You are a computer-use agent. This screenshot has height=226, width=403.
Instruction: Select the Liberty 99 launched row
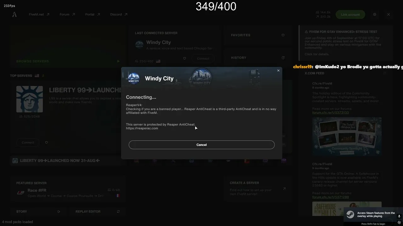click(x=68, y=161)
